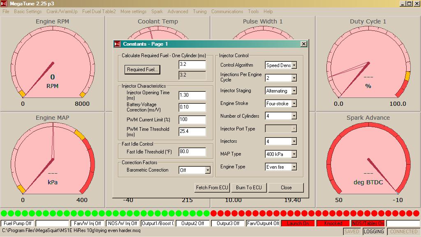Click the NOS/W Inj Off indicator
The width and height of the screenshot is (421, 237).
[x=123, y=223]
